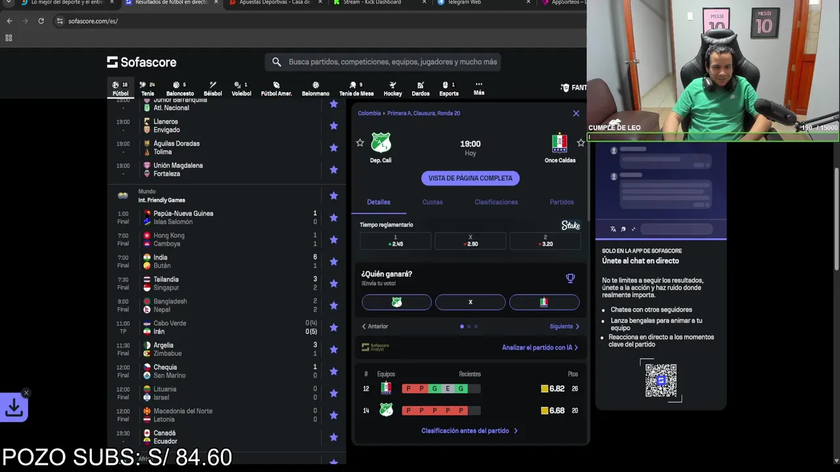Click the rating 6.68 badge for Dep. Cali
The height and width of the screenshot is (472, 840).
click(x=553, y=410)
